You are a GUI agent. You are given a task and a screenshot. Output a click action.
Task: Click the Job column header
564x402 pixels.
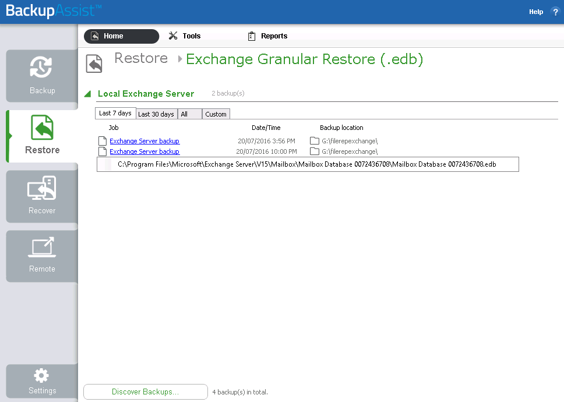coord(114,128)
